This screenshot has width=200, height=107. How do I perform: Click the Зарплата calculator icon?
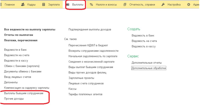43,4
